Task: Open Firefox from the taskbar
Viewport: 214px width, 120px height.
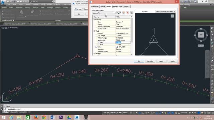Action: click(x=36, y=117)
